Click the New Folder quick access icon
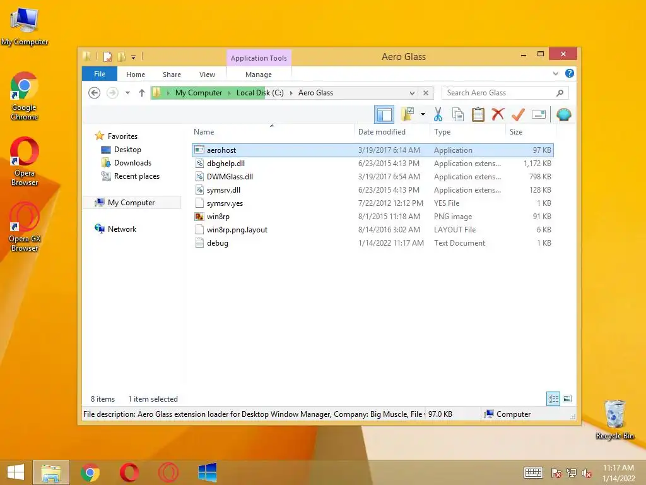The height and width of the screenshot is (485, 646). tap(122, 56)
